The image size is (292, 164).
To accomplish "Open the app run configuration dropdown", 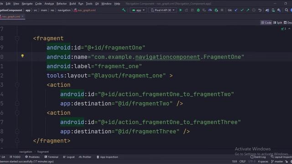I will [x=138, y=10].
